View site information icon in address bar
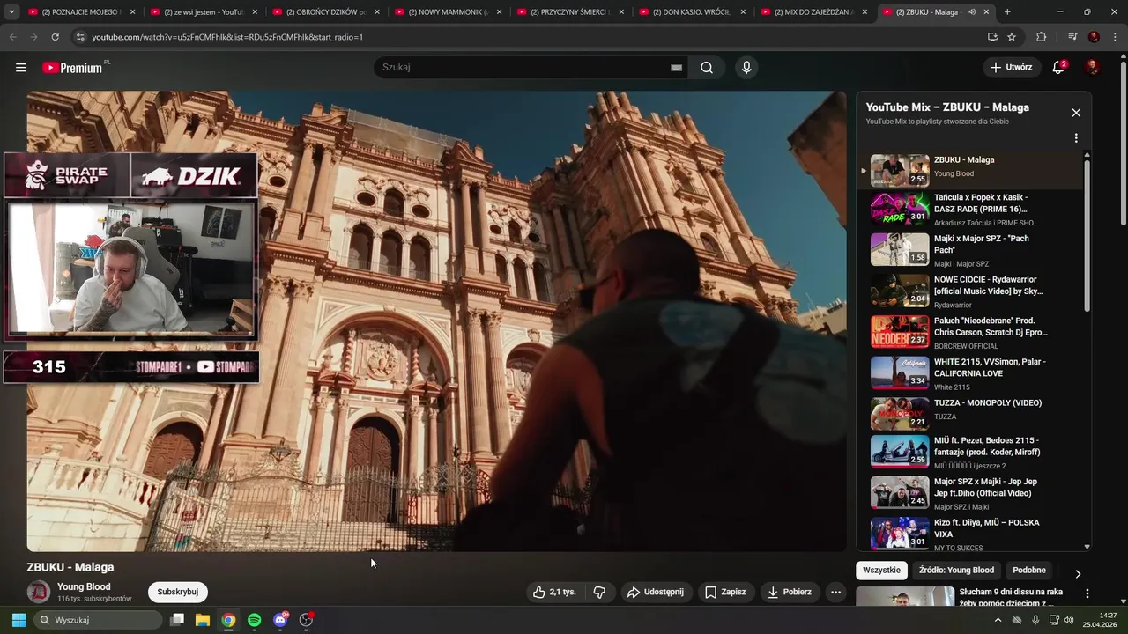This screenshot has height=634, width=1128. click(x=80, y=37)
